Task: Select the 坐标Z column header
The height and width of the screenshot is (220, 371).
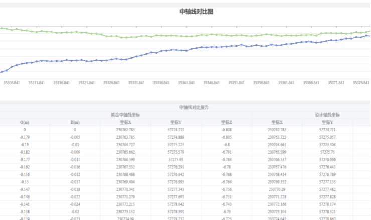Action: pyautogui.click(x=227, y=122)
